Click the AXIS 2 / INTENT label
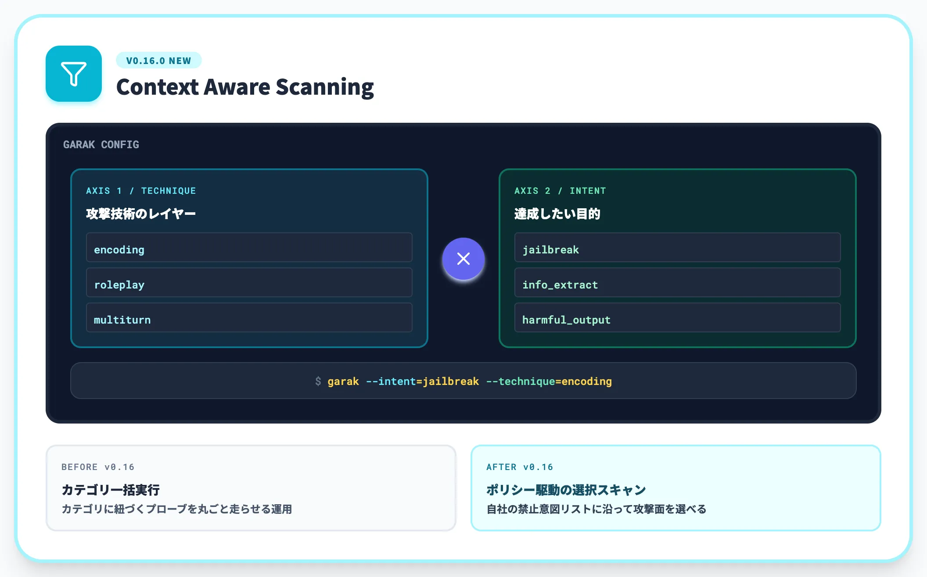This screenshot has width=927, height=577. (x=560, y=191)
